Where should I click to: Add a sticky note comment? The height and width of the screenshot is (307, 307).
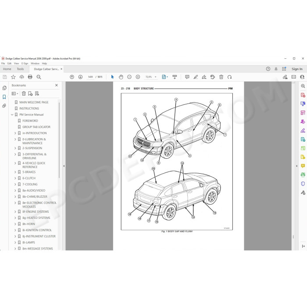187,77
